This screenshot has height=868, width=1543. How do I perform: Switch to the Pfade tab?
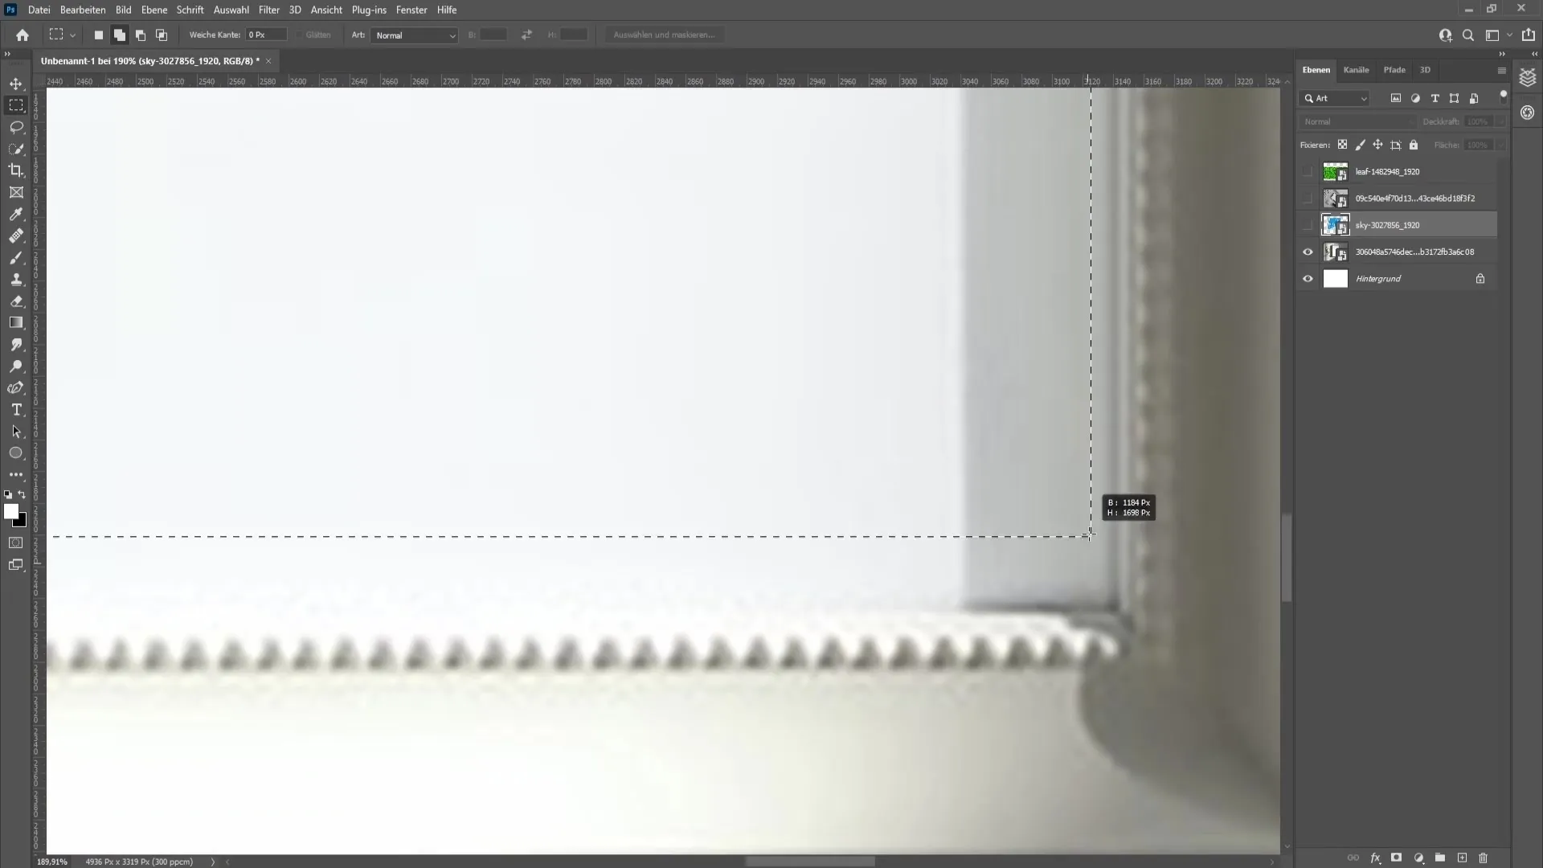pos(1394,69)
